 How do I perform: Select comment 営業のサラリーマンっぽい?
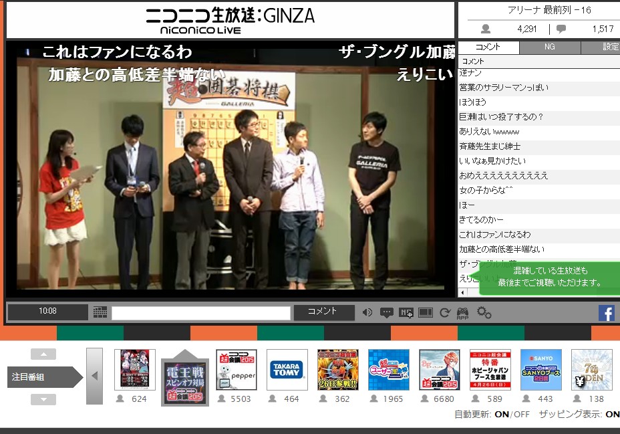coord(538,88)
